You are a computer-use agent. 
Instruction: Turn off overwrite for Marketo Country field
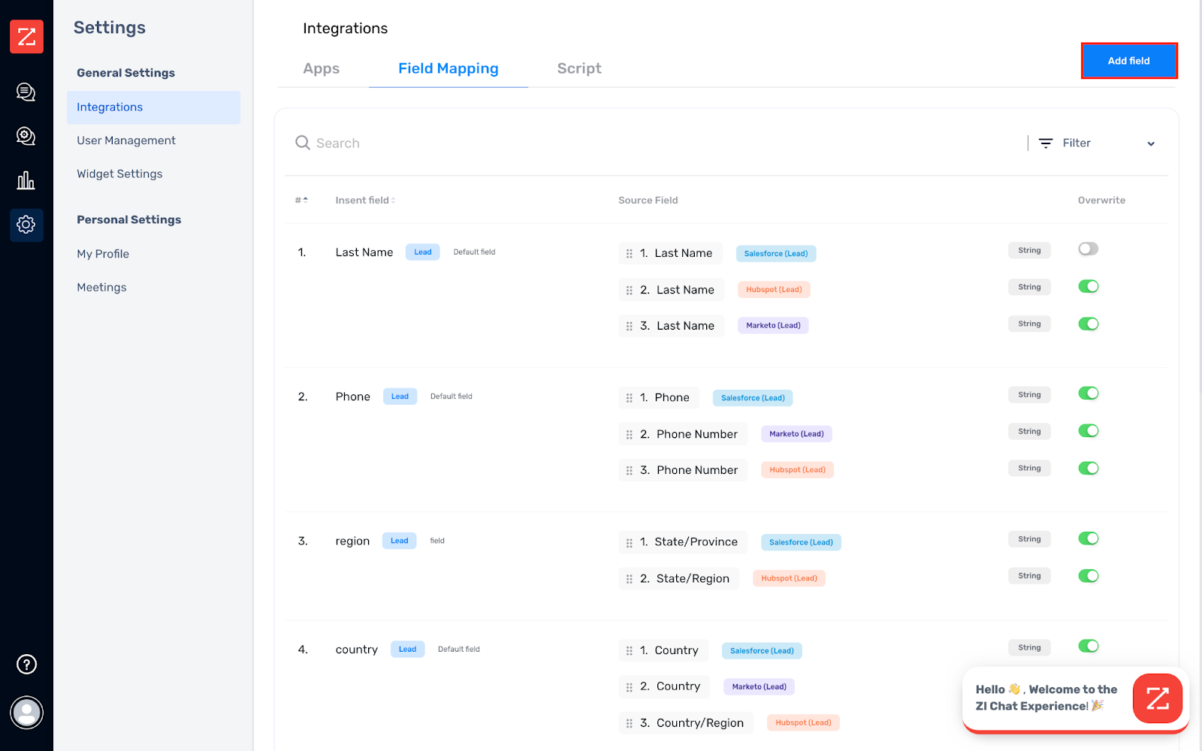tap(1088, 683)
